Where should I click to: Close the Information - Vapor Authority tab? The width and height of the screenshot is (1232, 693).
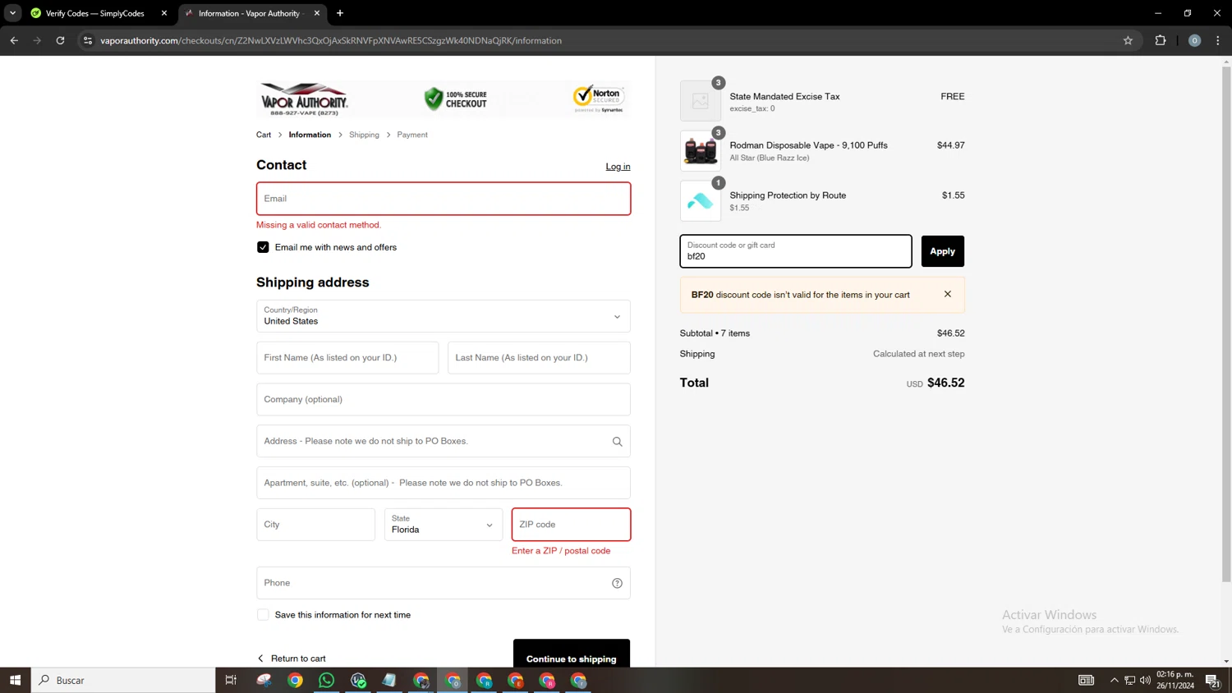[317, 13]
